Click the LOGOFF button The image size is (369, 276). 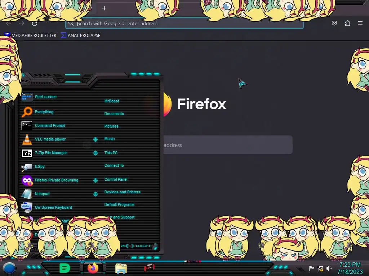tap(143, 246)
